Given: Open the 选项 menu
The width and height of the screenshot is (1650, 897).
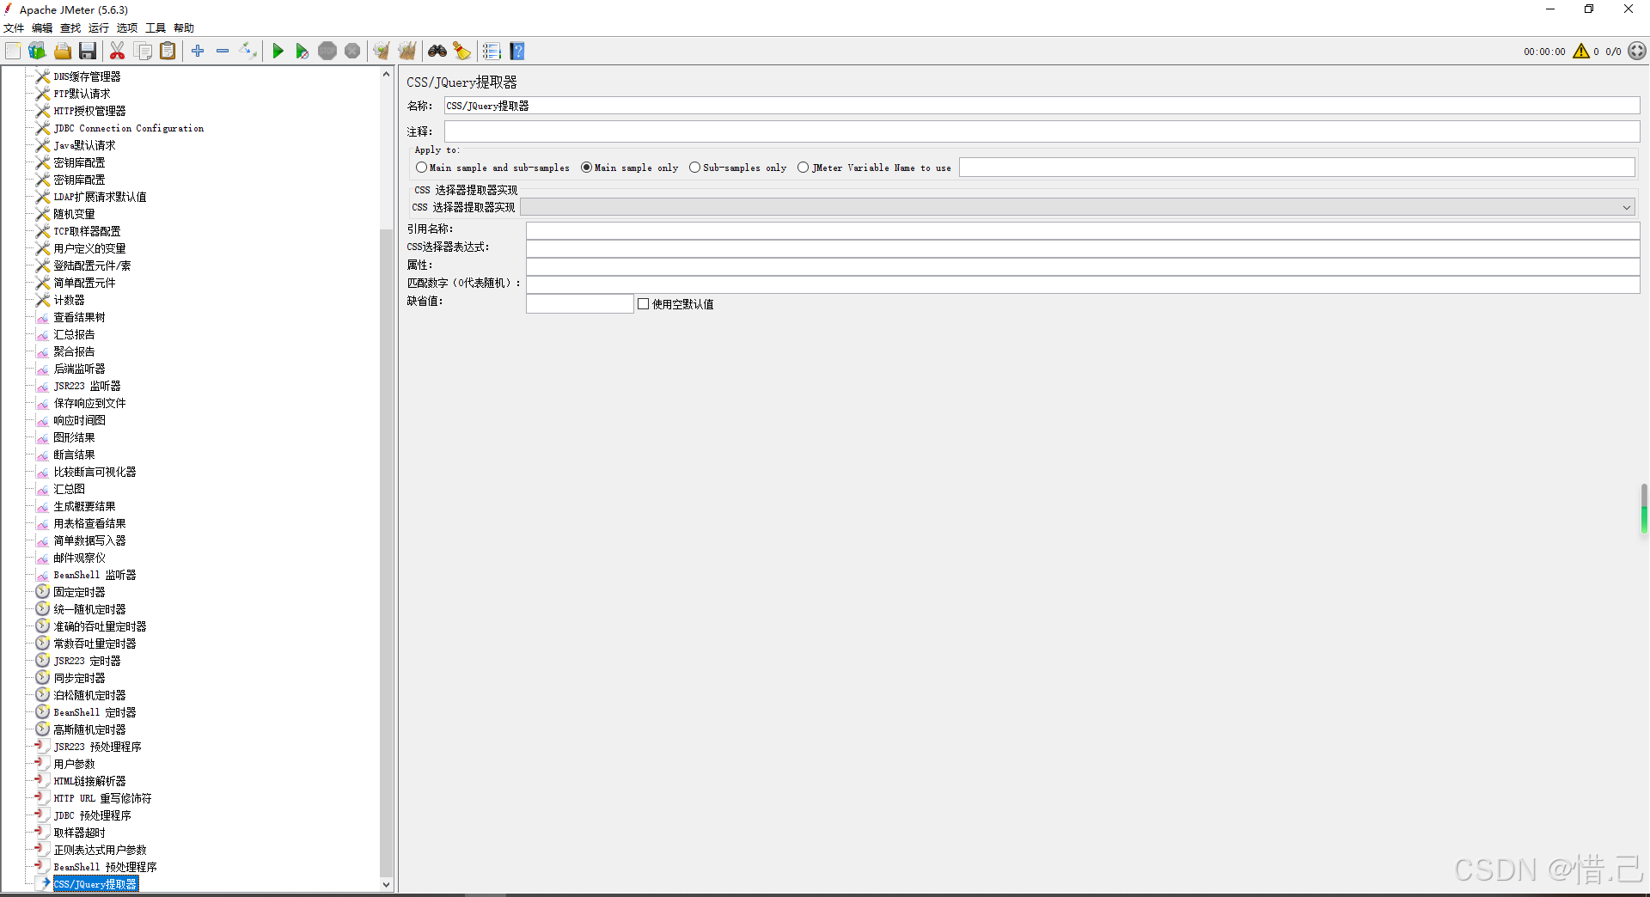Looking at the screenshot, I should [127, 28].
